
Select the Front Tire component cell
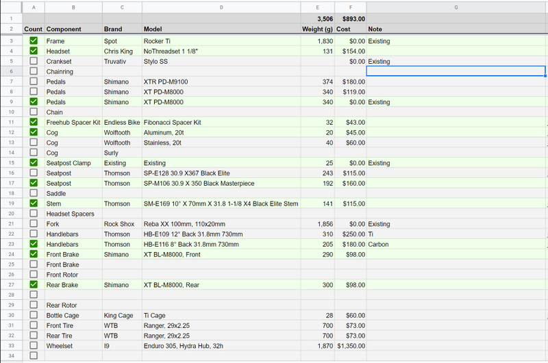73,325
